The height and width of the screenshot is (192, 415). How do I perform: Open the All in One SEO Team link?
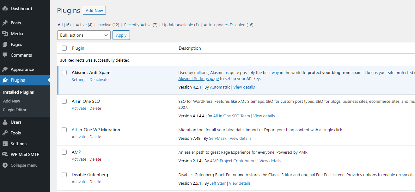[x=231, y=116]
